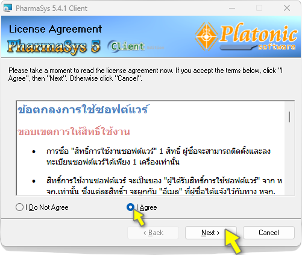Go to previous step with Back

tap(153, 233)
